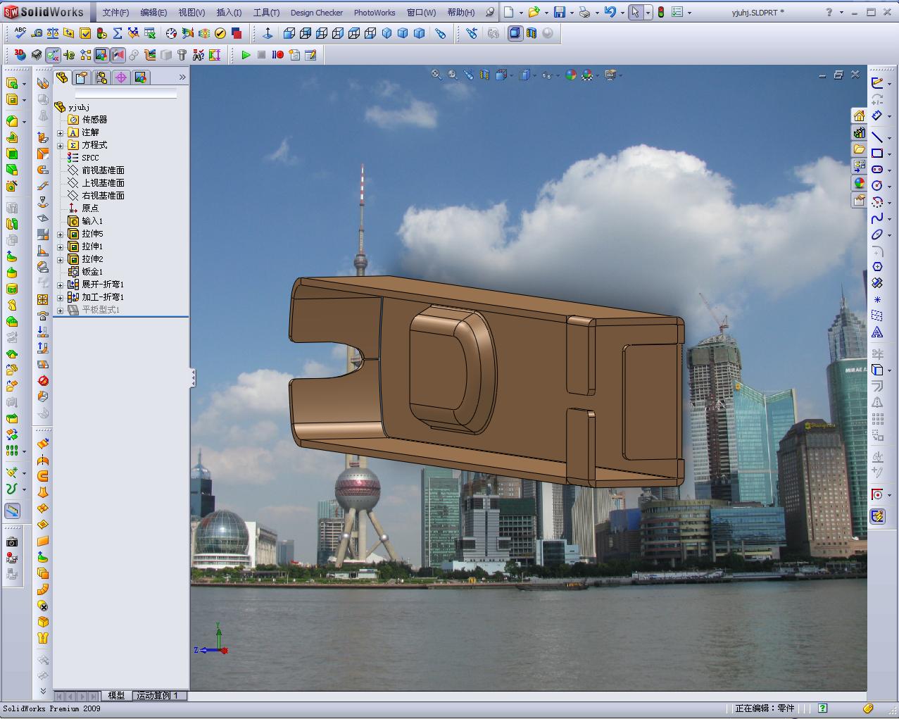The width and height of the screenshot is (899, 719).
Task: Start the macro with green play icon
Action: (x=246, y=55)
